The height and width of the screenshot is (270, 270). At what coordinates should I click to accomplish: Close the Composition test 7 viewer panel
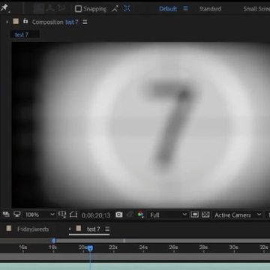tap(7, 22)
